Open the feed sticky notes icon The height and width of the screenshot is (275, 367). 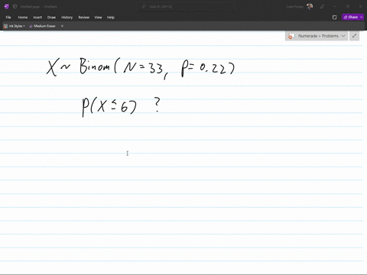334,18
